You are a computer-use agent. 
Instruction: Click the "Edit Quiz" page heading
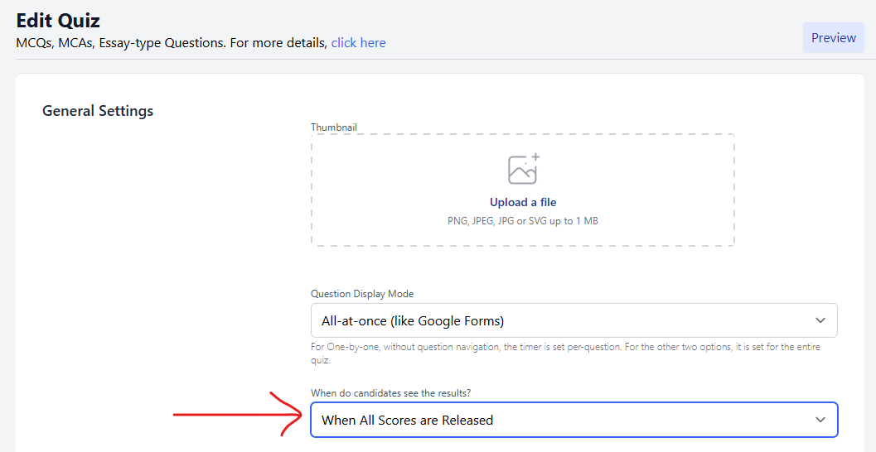pyautogui.click(x=58, y=21)
